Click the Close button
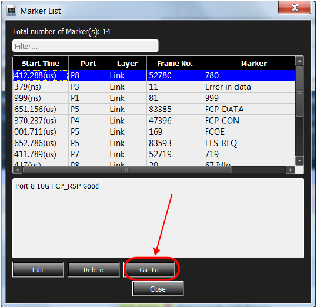The width and height of the screenshot is (317, 307). 158,289
